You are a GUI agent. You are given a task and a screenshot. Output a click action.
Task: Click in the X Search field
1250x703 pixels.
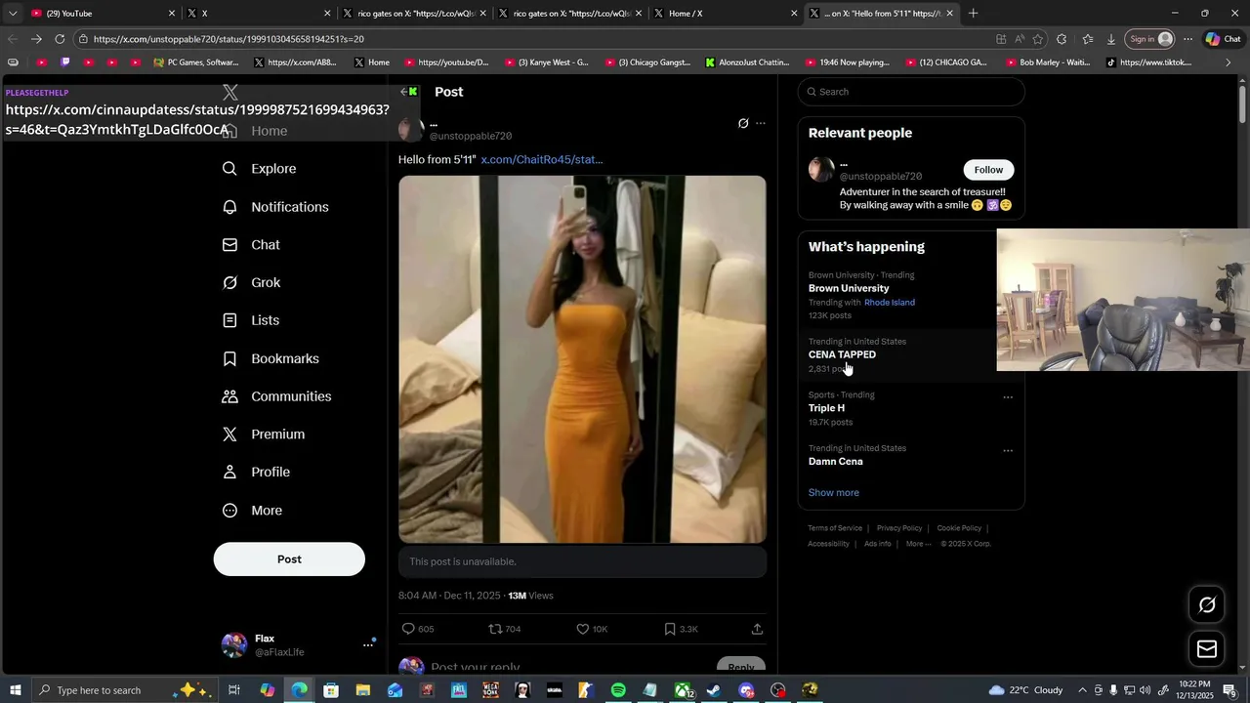click(911, 92)
